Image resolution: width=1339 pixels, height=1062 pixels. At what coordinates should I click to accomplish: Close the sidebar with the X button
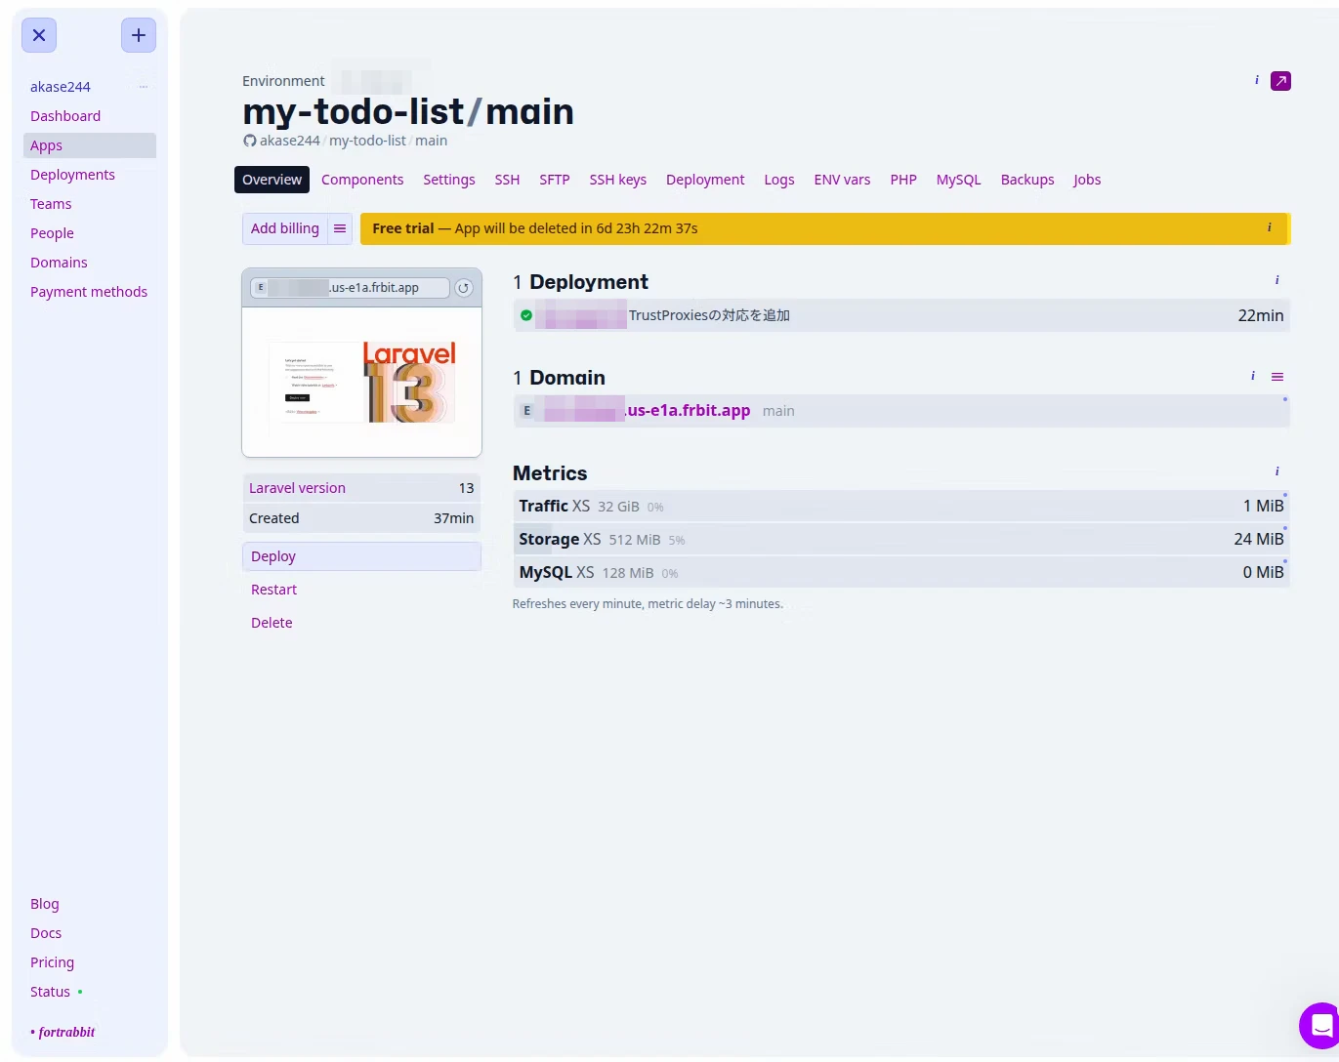[x=39, y=35]
